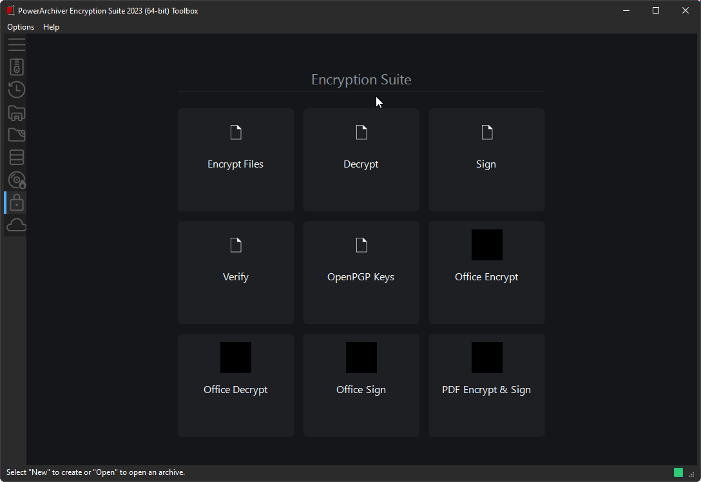This screenshot has width=701, height=482.
Task: Minimize the PowerArchiver window
Action: tap(626, 10)
